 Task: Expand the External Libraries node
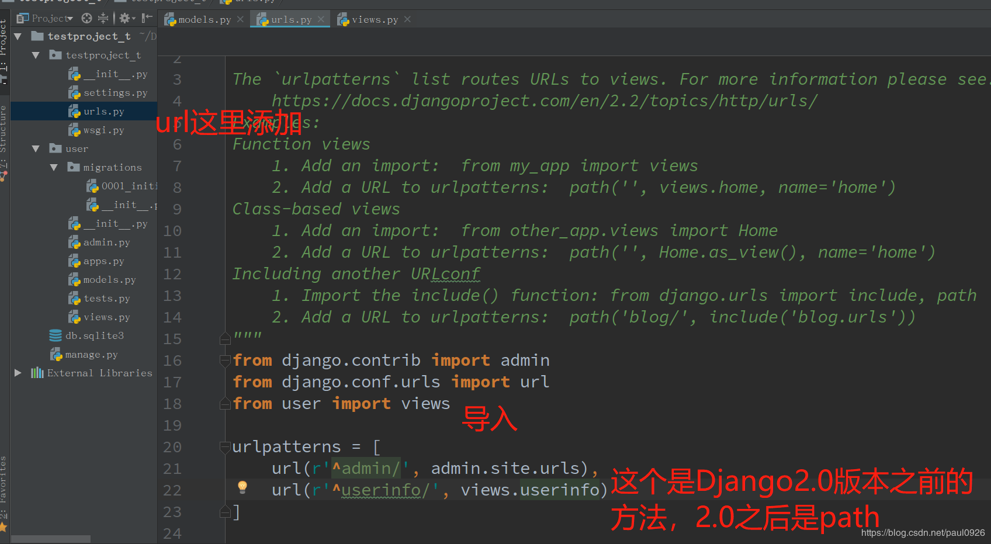click(x=17, y=373)
